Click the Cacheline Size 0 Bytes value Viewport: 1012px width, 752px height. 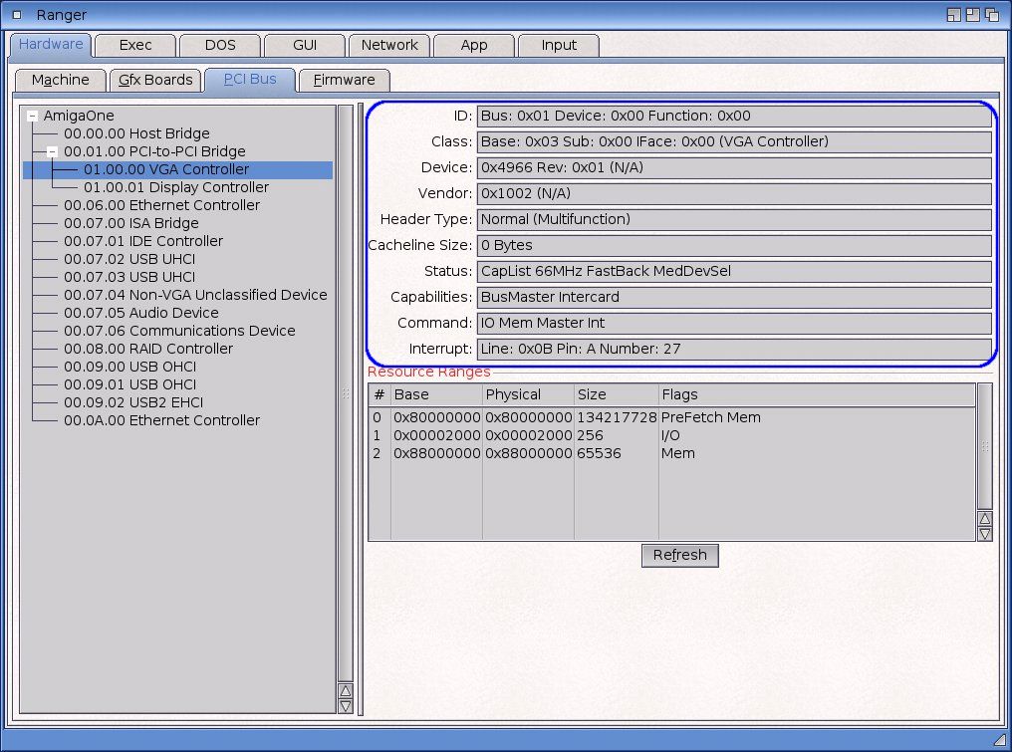pos(734,245)
